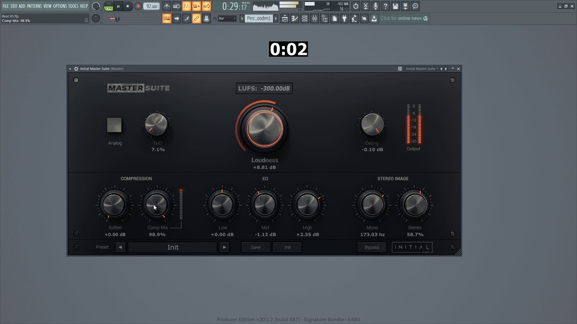Click the tempo 92.000 field
The height and width of the screenshot is (324, 577).
[x=152, y=6]
